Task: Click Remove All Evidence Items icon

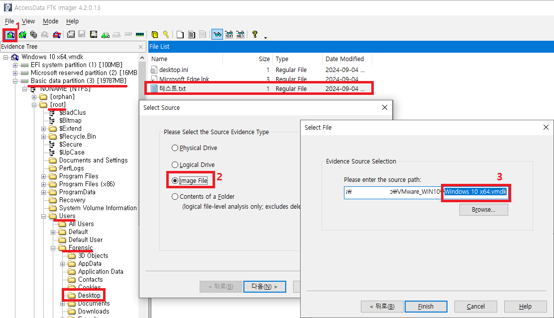Action: [57, 34]
